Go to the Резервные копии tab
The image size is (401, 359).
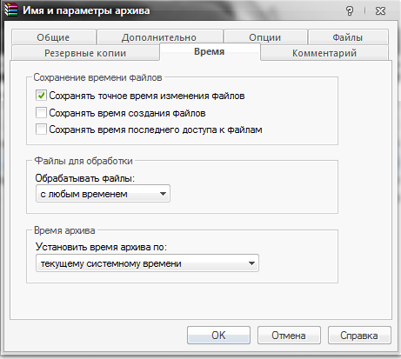85,53
